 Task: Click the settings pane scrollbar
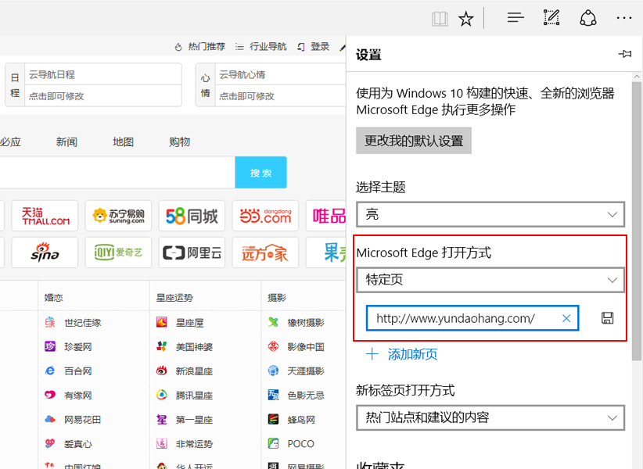click(637, 221)
